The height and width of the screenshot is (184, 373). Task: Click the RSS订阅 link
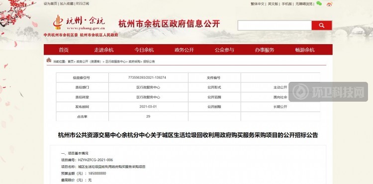82,4
